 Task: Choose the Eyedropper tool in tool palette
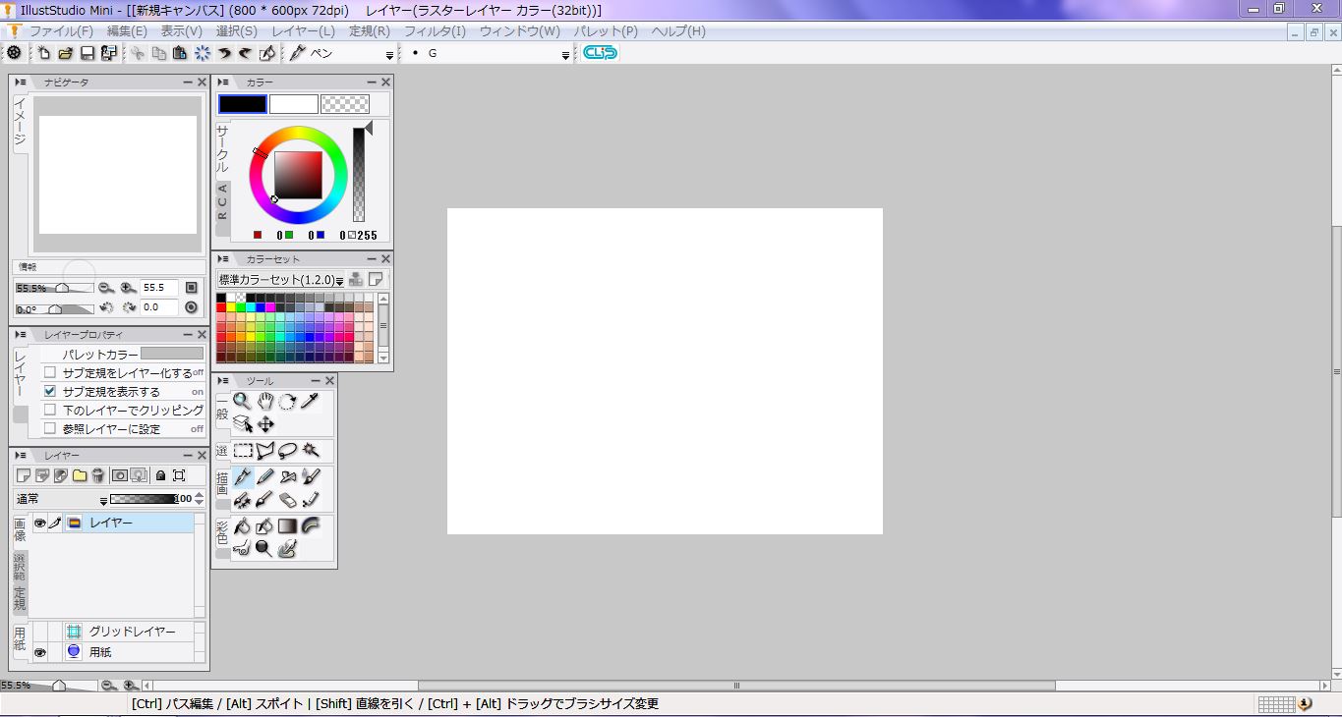coord(311,401)
